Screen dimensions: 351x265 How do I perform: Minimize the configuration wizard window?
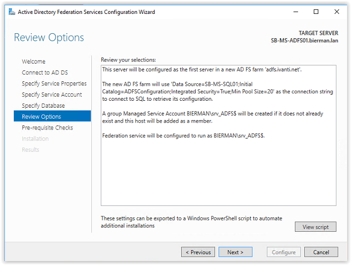pyautogui.click(x=296, y=11)
